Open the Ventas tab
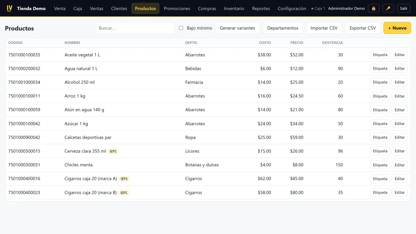This screenshot has height=234, width=416. [x=96, y=8]
